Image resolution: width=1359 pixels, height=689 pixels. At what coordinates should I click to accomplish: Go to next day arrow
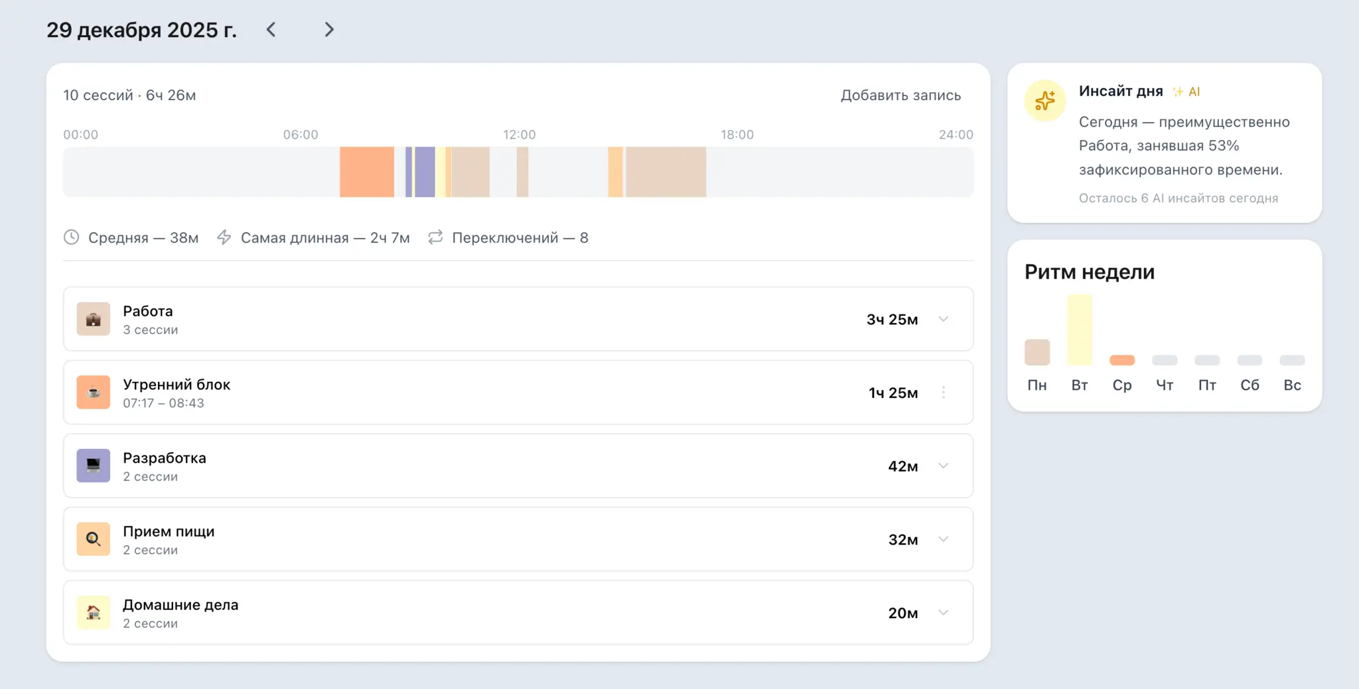328,30
